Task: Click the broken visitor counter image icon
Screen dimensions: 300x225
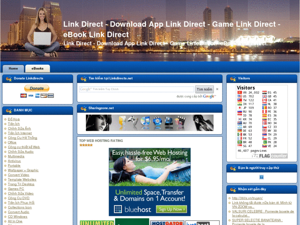Action: 261,177
